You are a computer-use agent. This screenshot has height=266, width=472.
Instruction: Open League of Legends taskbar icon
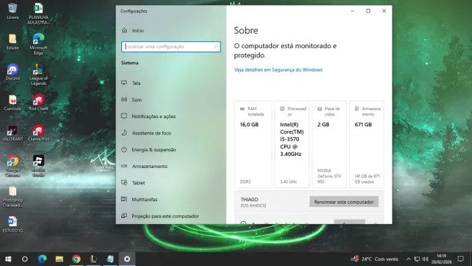pos(93,259)
